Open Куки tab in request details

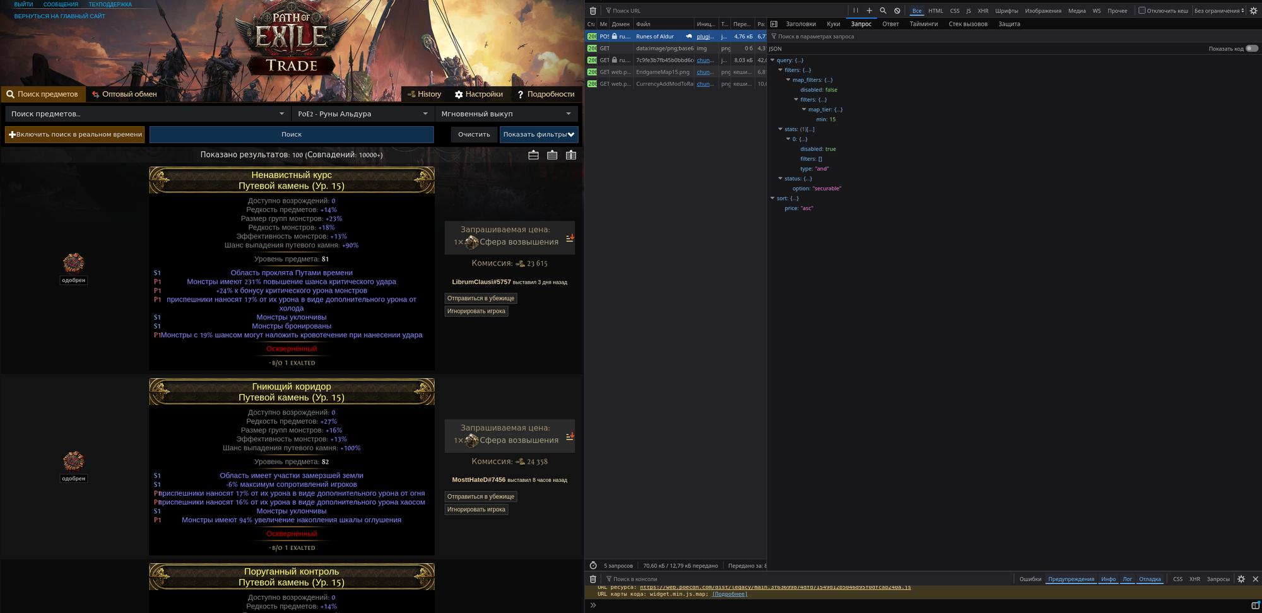coord(834,24)
